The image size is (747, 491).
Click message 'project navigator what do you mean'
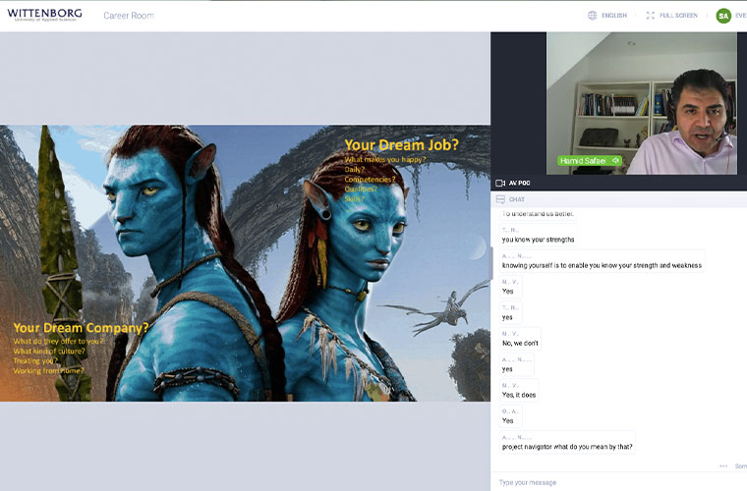[567, 443]
